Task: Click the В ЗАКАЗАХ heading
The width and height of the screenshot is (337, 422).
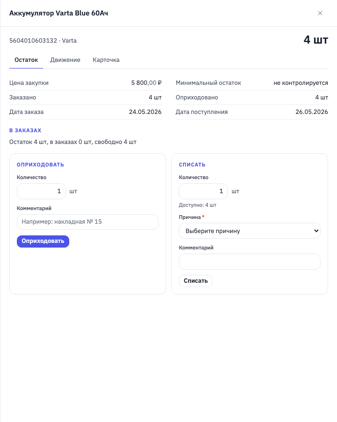Action: pos(25,130)
